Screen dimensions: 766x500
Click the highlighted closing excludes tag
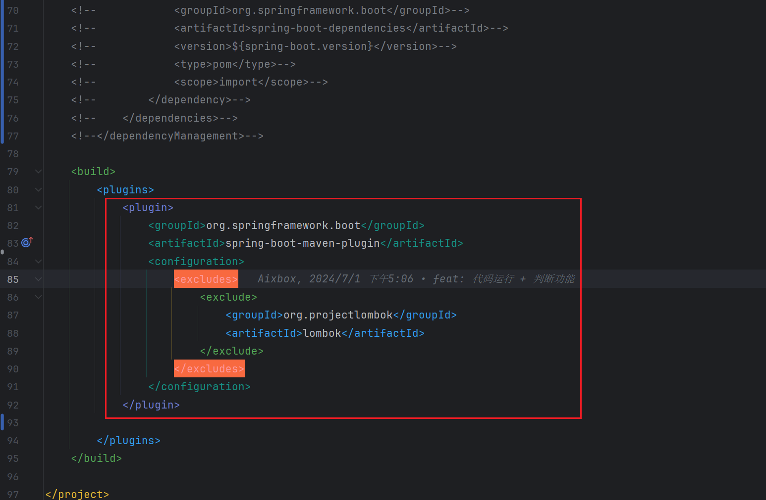tap(209, 369)
